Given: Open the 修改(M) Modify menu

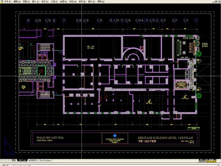Looking at the screenshot, I should pos(82,2).
